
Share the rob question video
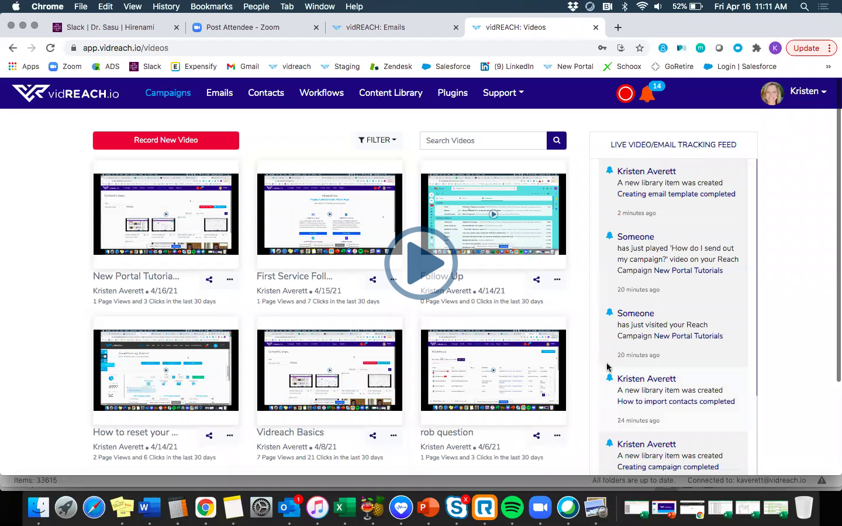click(536, 435)
